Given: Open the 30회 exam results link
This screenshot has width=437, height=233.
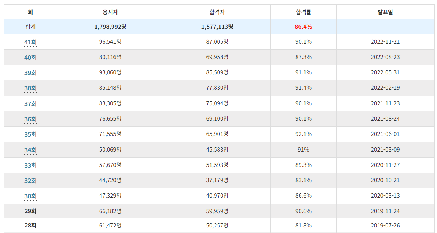Looking at the screenshot, I should (x=30, y=195).
